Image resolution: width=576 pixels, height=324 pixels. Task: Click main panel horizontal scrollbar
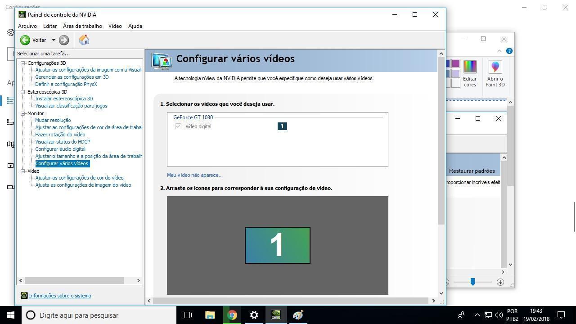(291, 301)
